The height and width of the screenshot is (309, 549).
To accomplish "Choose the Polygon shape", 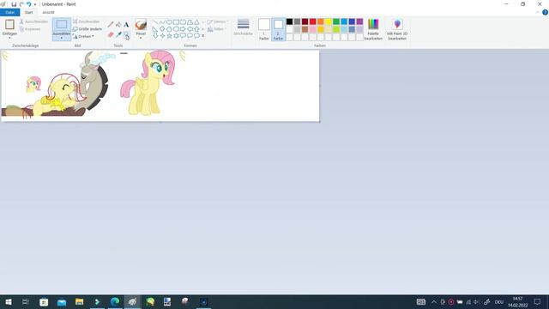I will click(190, 22).
